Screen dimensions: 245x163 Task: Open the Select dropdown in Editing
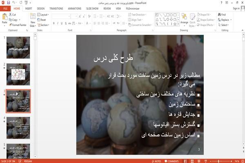coord(223,25)
